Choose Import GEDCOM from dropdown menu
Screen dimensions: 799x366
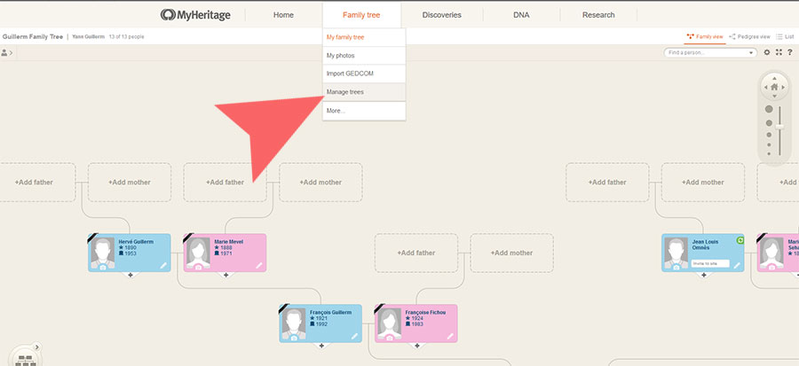pyautogui.click(x=364, y=74)
